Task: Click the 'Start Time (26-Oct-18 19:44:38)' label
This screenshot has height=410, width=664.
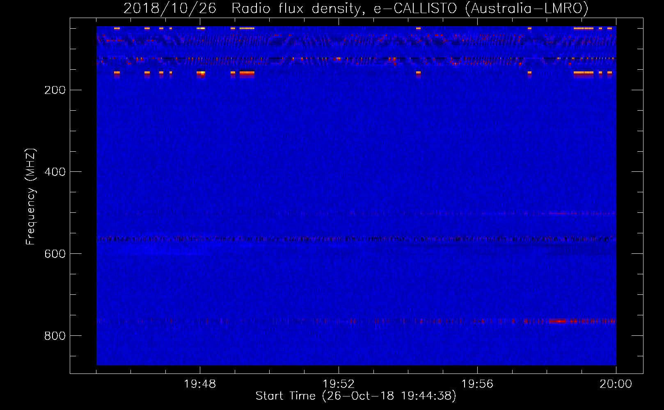Action: click(356, 396)
